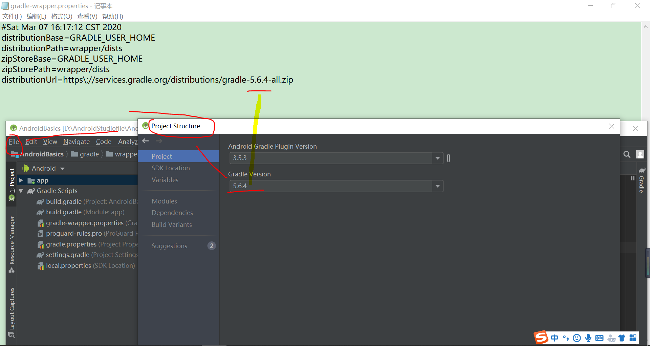Go back with the Project Structure left arrow
The width and height of the screenshot is (650, 346).
tap(146, 141)
